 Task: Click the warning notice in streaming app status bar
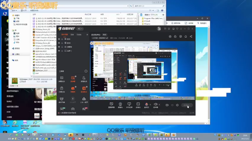(67, 113)
